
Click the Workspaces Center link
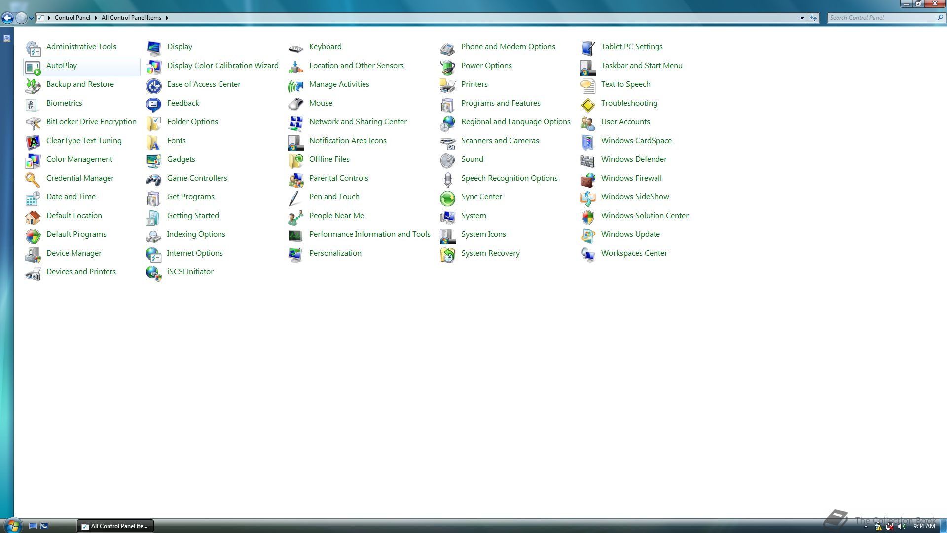click(634, 253)
